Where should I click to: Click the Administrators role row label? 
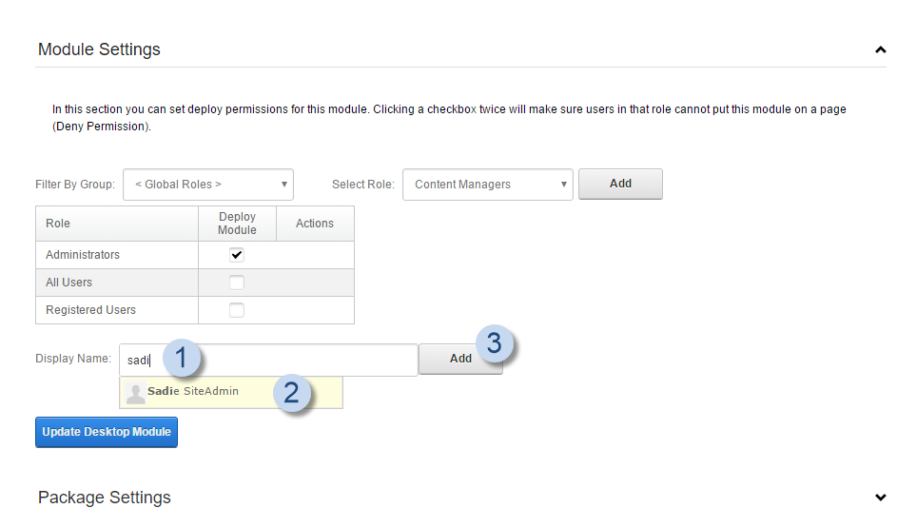[x=83, y=255]
